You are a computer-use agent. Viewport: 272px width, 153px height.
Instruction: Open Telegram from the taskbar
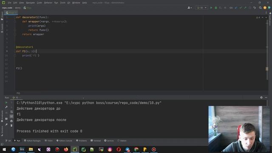point(127,149)
